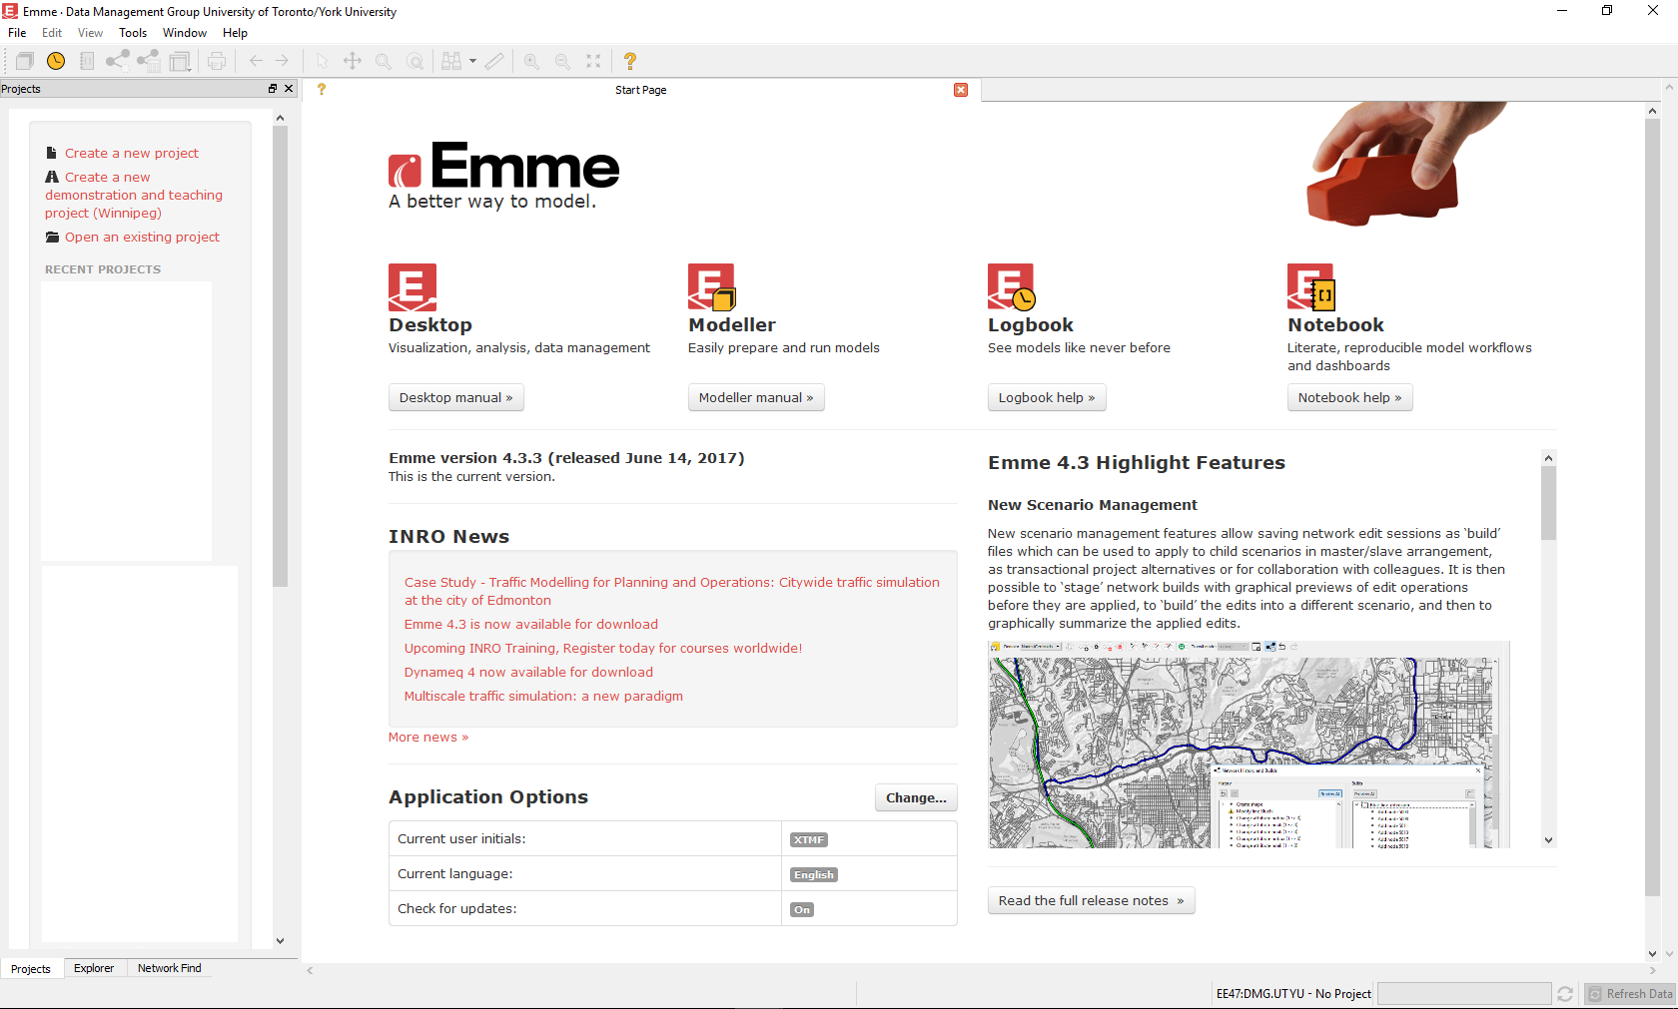Click the refresh arrows icon in status bar

pos(1565,994)
